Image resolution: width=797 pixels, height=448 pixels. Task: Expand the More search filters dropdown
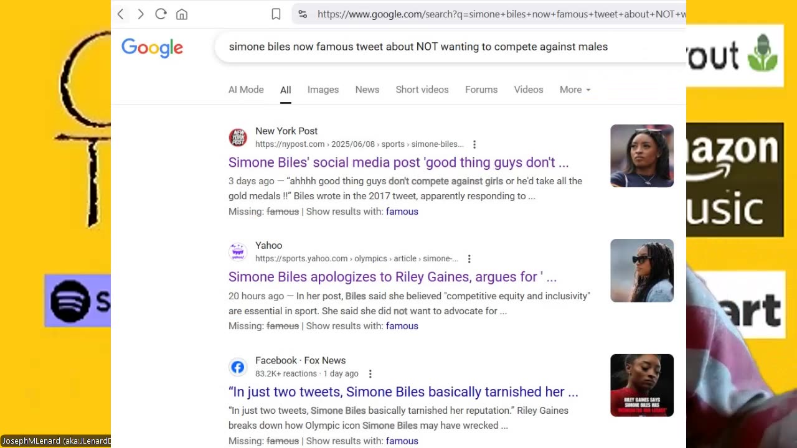(x=575, y=90)
